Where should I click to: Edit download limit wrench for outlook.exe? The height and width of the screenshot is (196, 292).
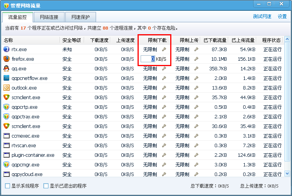(x=164, y=88)
